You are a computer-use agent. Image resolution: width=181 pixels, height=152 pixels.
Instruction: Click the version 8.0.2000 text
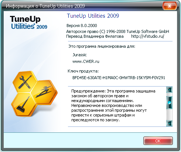(82, 26)
